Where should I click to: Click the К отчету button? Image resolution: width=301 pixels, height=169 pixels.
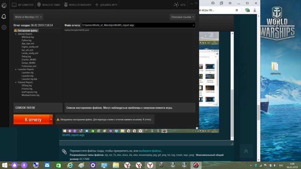31,119
